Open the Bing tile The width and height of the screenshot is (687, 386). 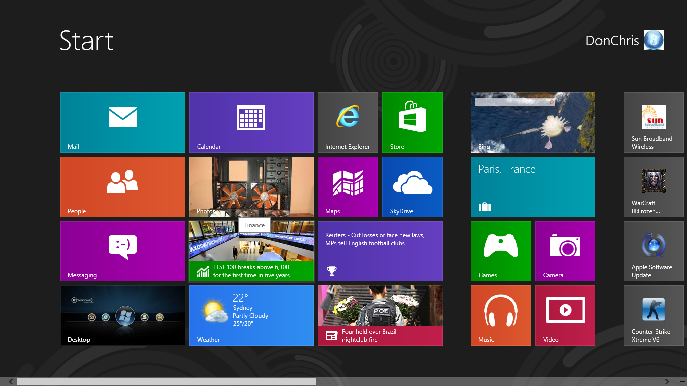pos(533,123)
